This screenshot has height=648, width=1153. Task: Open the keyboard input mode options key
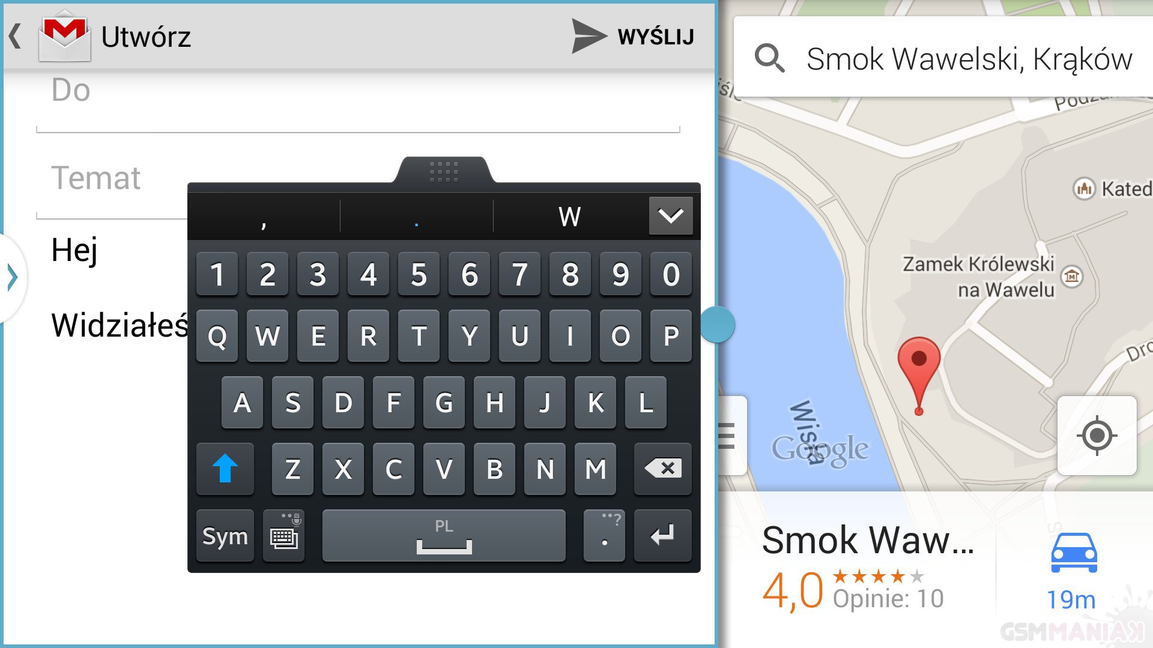pos(284,535)
